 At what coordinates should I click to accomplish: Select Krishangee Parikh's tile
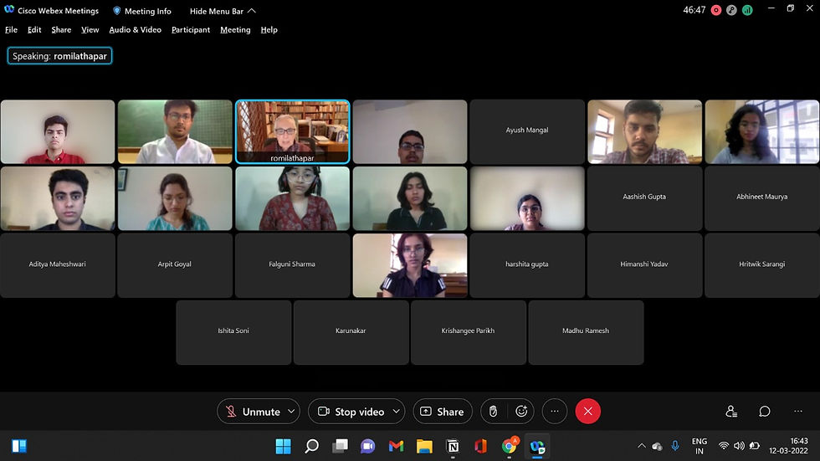point(468,332)
